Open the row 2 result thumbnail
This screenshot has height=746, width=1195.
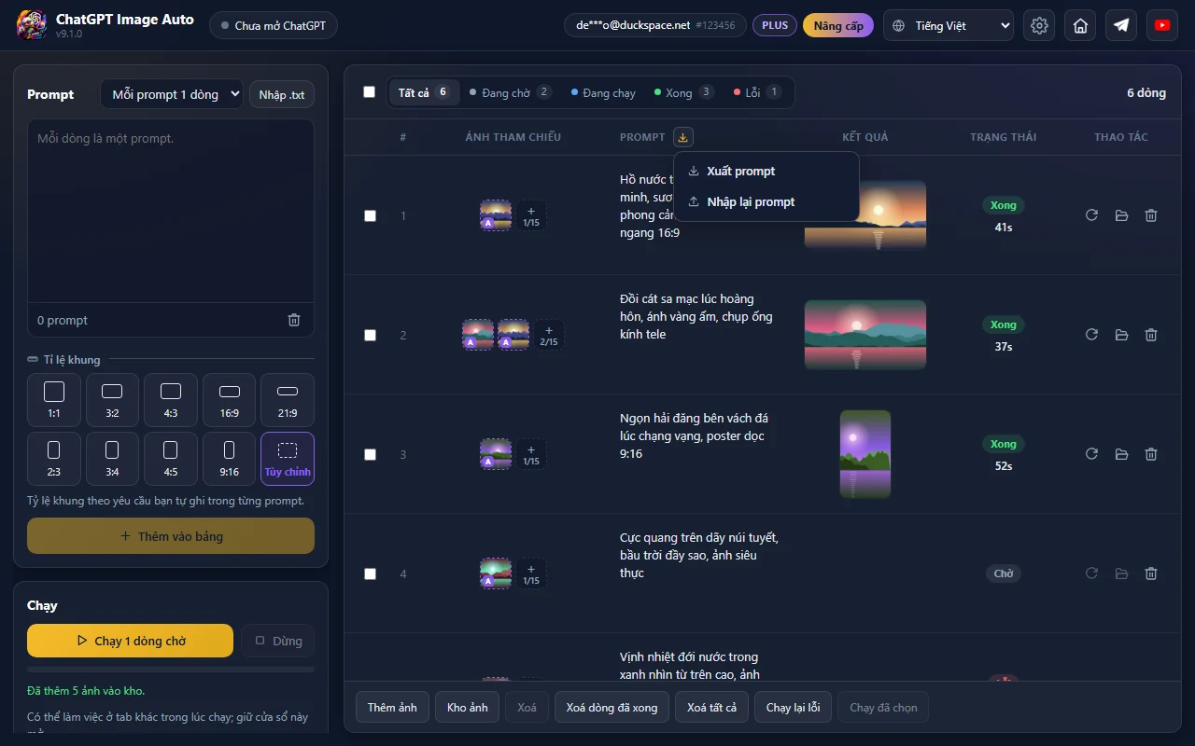coord(865,335)
